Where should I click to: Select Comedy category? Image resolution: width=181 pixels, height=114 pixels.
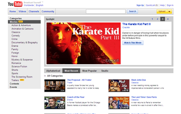(x=16, y=36)
